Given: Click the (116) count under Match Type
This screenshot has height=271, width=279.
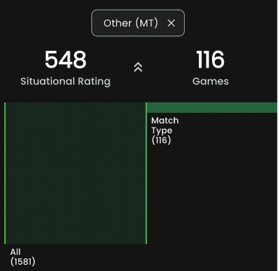Looking at the screenshot, I should (x=161, y=140).
